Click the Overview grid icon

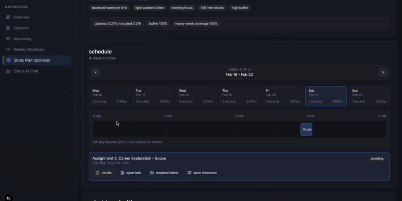(8, 17)
